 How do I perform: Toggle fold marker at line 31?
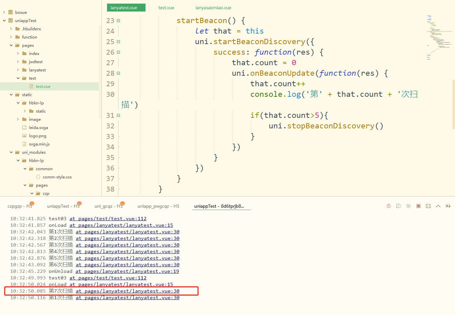tap(119, 116)
